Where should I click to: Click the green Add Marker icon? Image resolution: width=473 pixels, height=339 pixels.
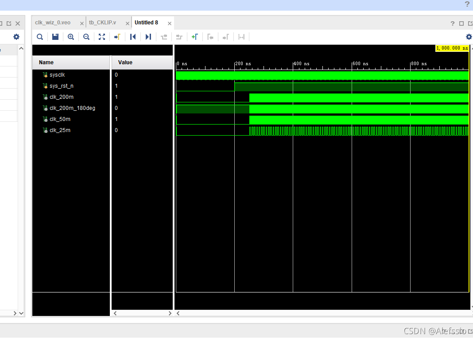point(194,37)
